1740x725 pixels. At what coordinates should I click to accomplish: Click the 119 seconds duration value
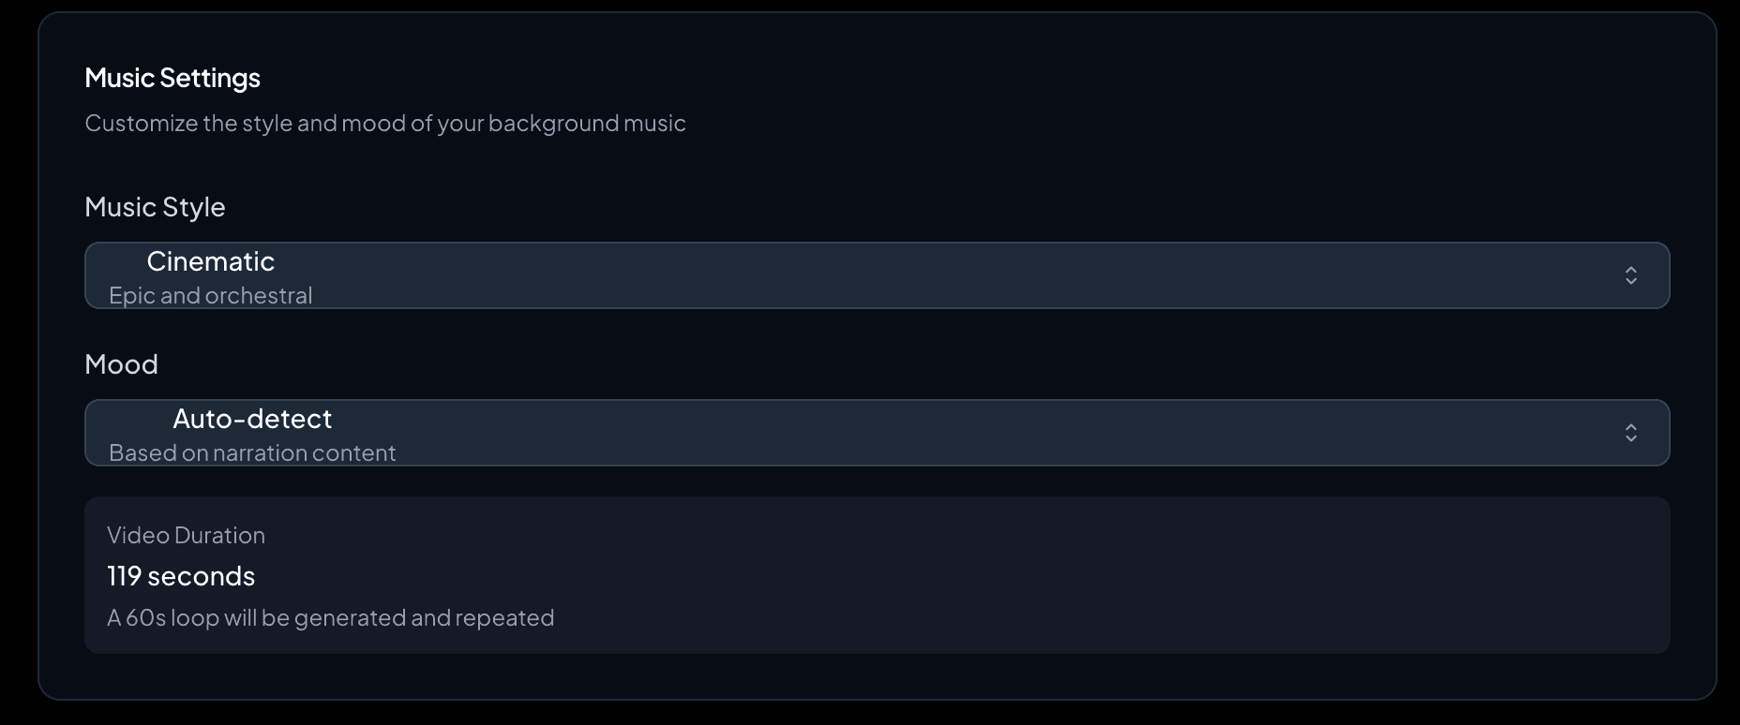[181, 576]
